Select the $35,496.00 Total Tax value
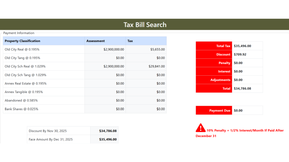The image size is (289, 162). tap(242, 46)
